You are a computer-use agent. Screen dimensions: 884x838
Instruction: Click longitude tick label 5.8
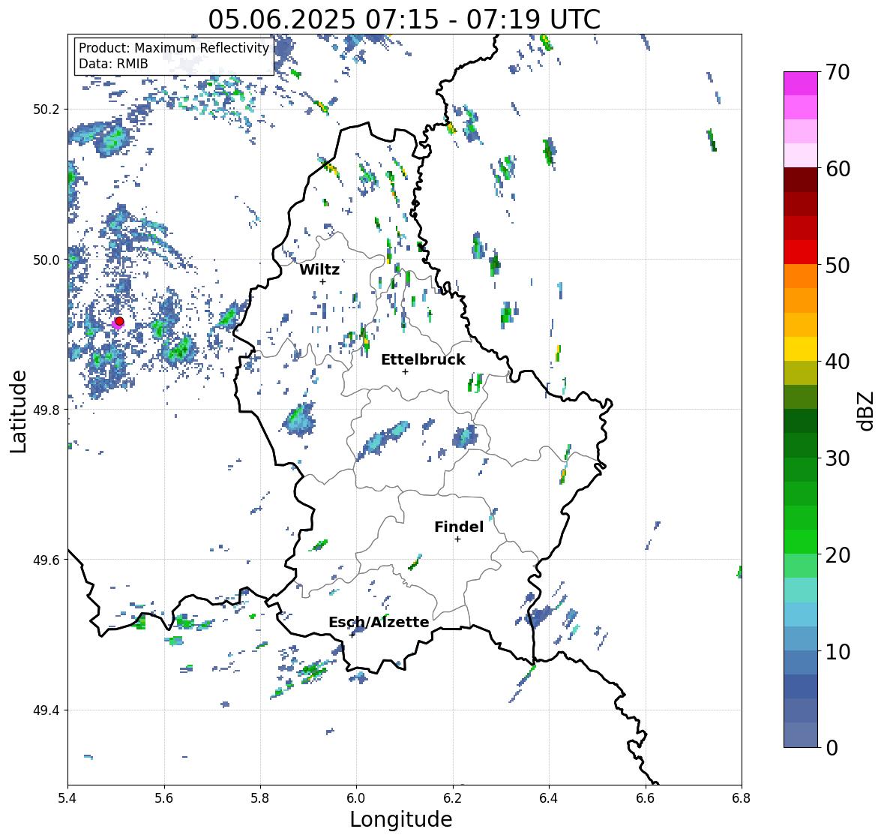point(260,798)
